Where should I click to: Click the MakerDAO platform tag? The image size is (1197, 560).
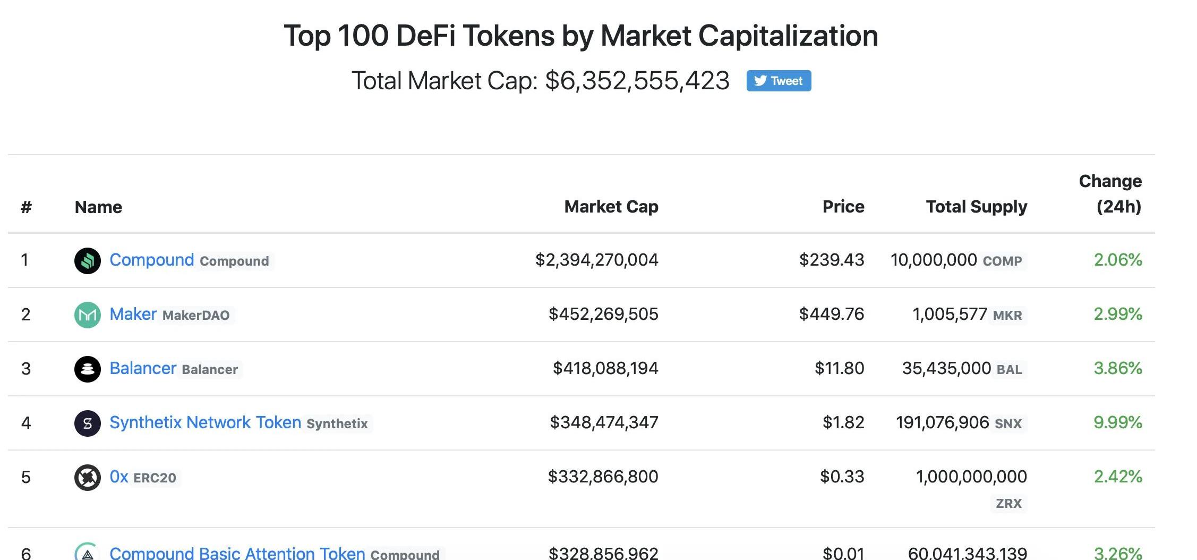click(196, 316)
